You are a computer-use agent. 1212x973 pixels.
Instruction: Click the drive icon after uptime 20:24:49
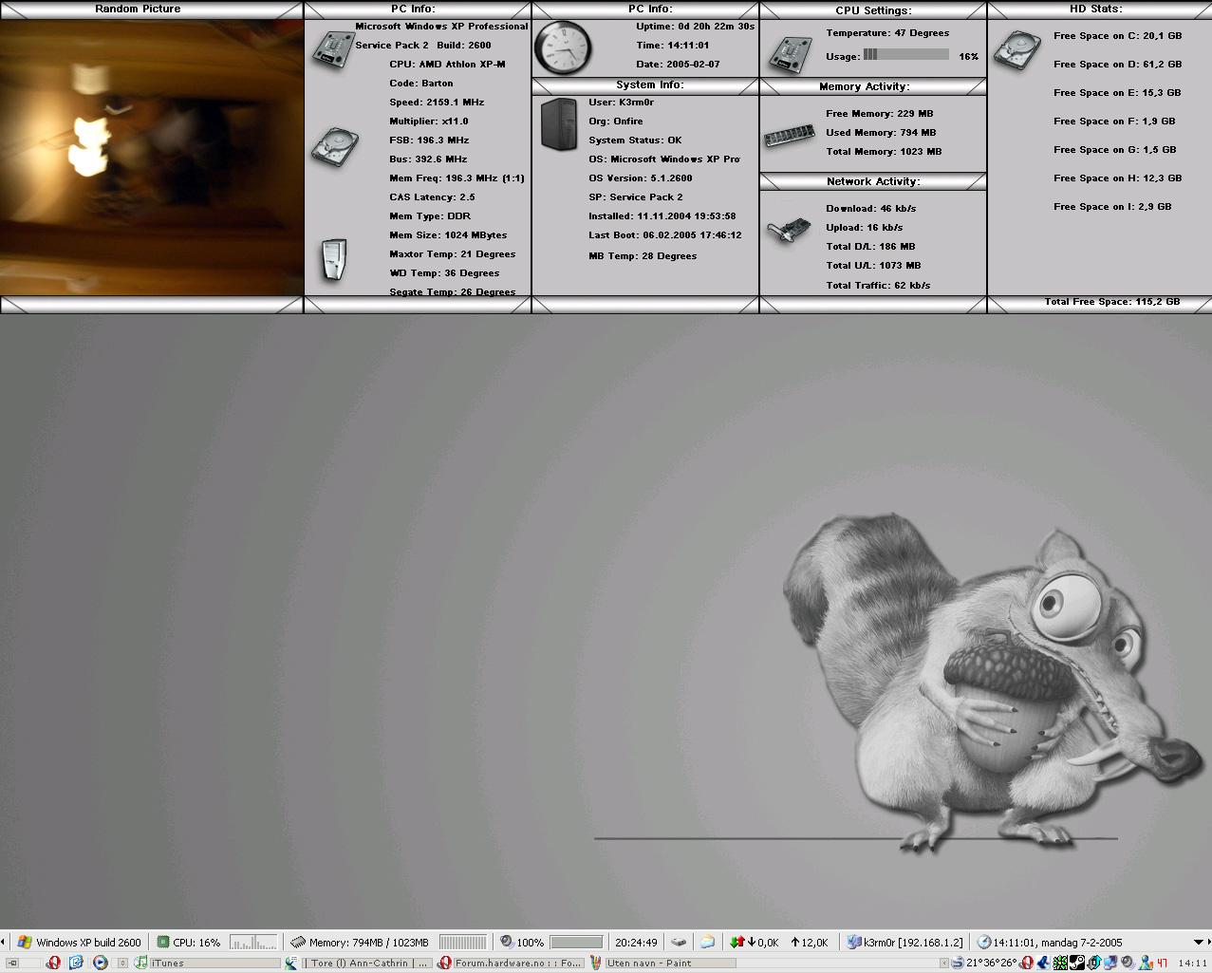pos(679,943)
